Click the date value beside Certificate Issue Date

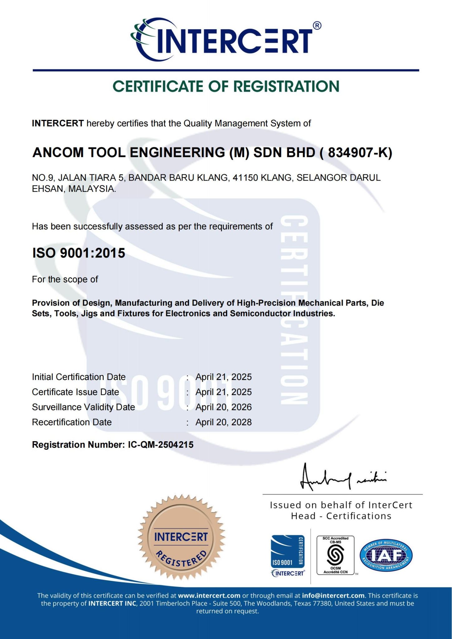pyautogui.click(x=223, y=392)
